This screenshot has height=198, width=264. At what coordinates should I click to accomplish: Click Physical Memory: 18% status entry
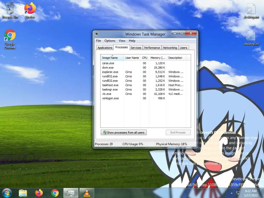click(x=171, y=144)
